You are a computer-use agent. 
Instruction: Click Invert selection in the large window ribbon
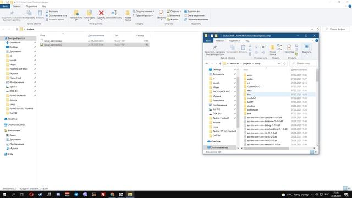196,20
